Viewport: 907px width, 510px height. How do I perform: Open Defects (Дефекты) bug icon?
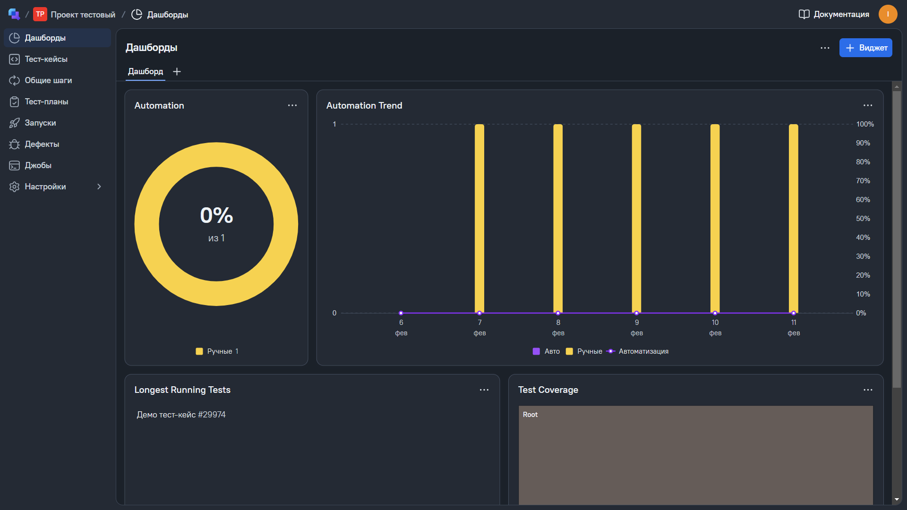tap(14, 144)
